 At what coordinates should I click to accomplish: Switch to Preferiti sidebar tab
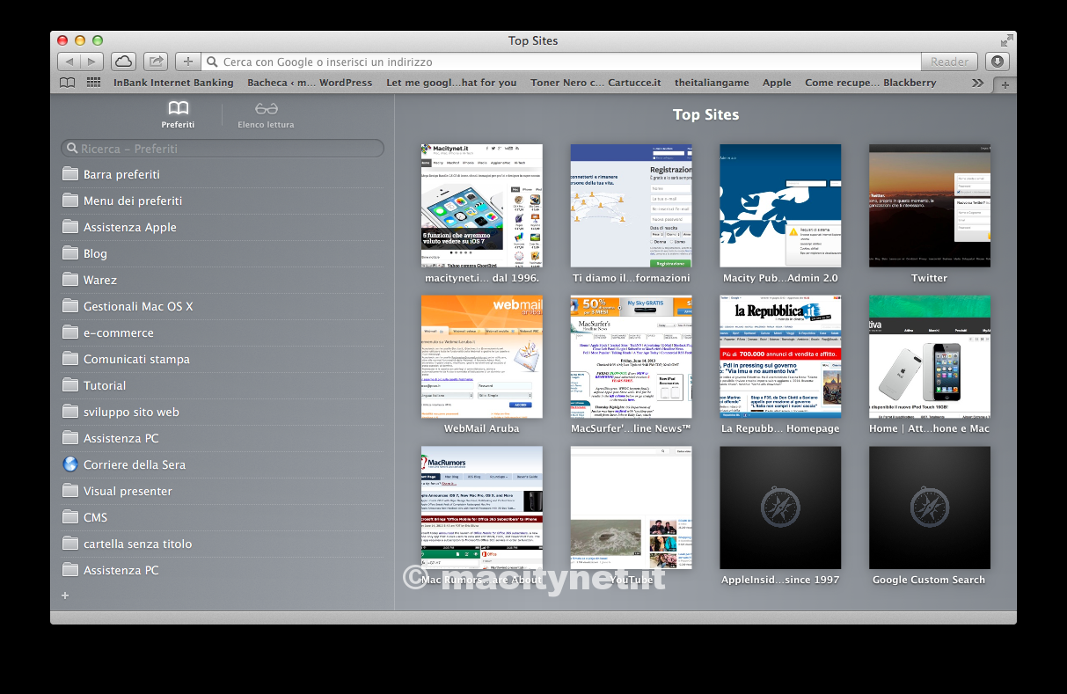tap(179, 114)
